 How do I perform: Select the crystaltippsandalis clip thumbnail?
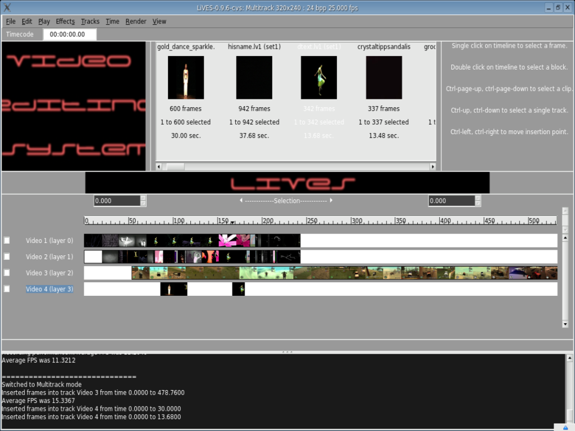tap(384, 77)
